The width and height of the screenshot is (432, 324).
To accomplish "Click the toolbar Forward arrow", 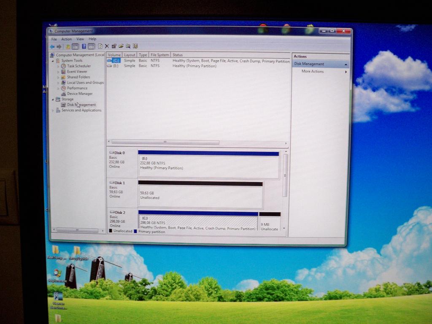I will click(x=59, y=46).
